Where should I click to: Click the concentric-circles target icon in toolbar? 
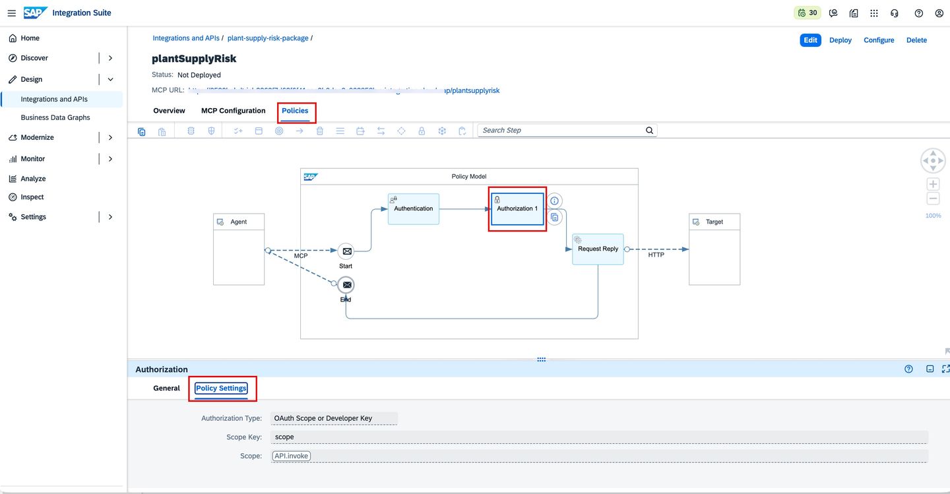point(279,131)
